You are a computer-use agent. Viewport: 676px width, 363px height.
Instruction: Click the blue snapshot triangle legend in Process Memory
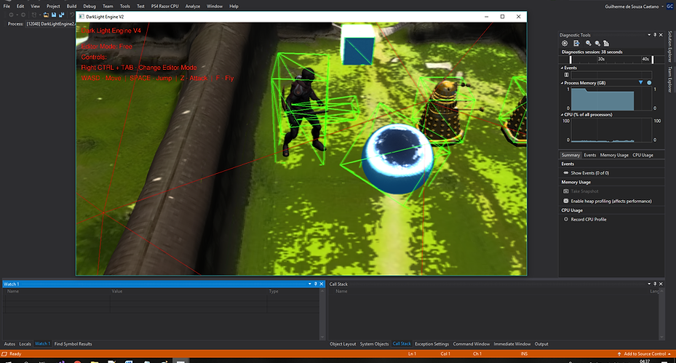click(x=640, y=82)
